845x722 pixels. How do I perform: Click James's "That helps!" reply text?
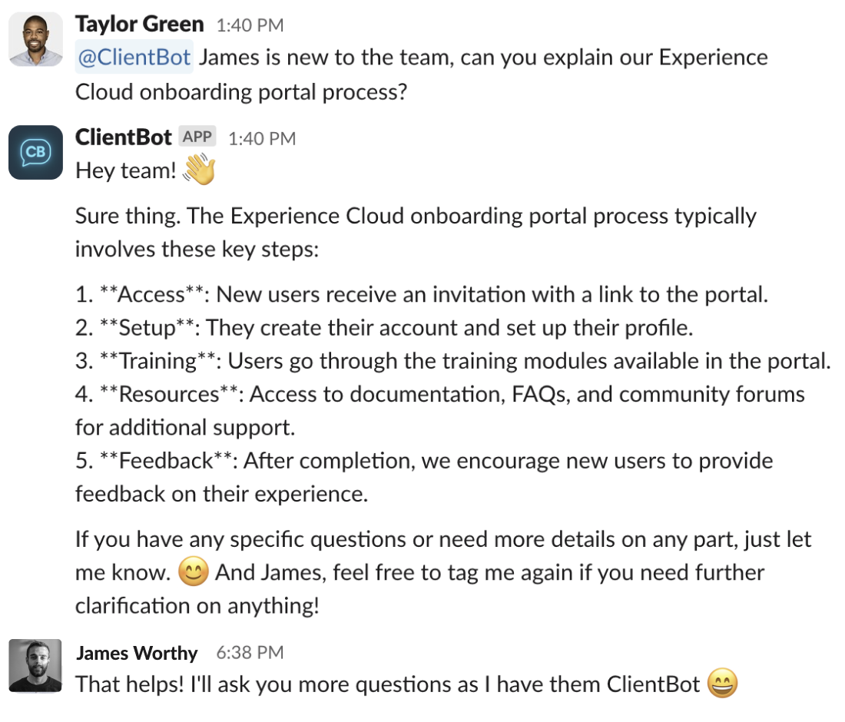tap(388, 684)
